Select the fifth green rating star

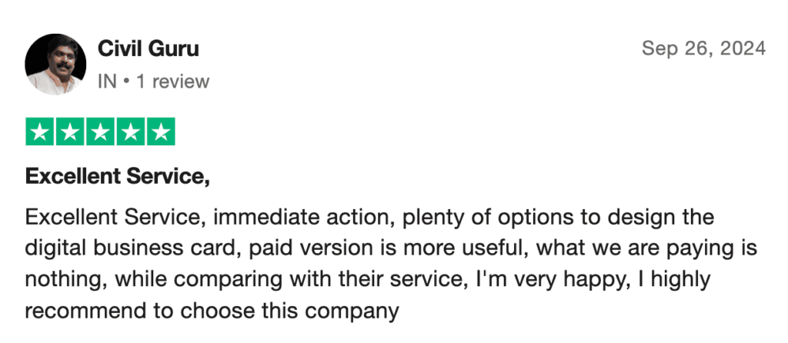coord(162,132)
